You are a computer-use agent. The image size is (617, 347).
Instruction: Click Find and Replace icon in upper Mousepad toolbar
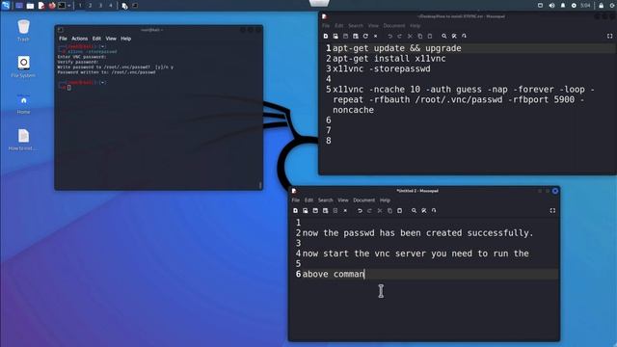(454, 36)
